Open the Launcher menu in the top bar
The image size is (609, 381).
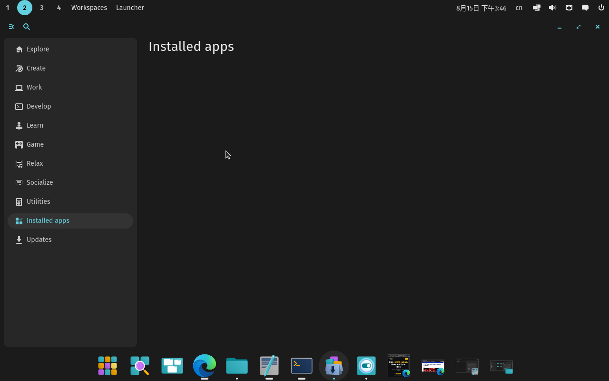pyautogui.click(x=130, y=8)
